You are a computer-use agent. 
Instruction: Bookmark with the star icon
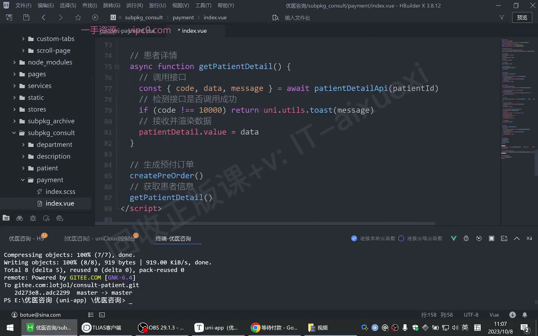(78, 17)
